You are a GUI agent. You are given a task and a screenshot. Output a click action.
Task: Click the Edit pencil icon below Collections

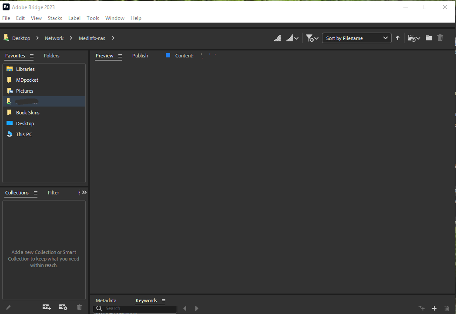click(x=7, y=307)
